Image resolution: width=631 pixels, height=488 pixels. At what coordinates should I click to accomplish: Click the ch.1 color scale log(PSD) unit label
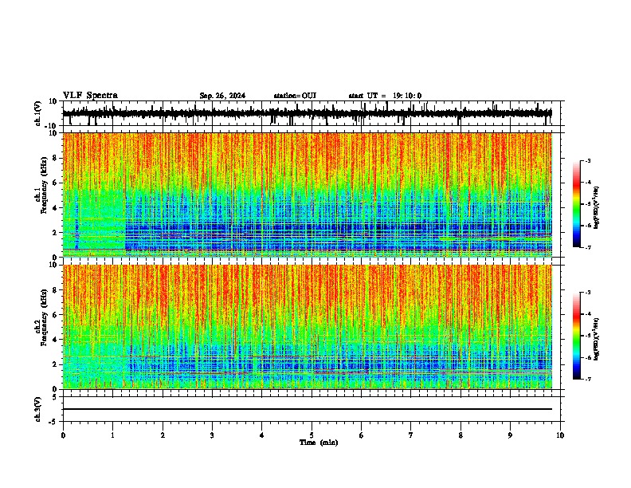597,207
